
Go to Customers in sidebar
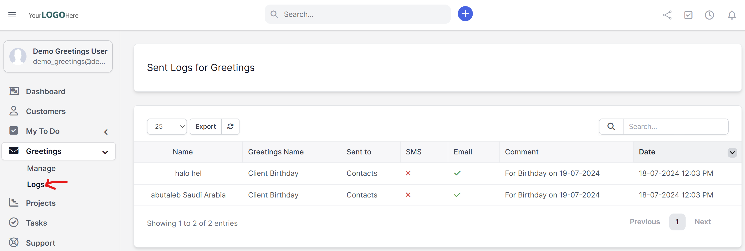[46, 111]
